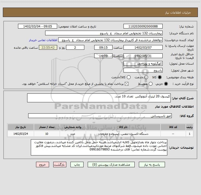Click the unit cell عدد
The width and height of the screenshot is (201, 195).
tap(73, 134)
